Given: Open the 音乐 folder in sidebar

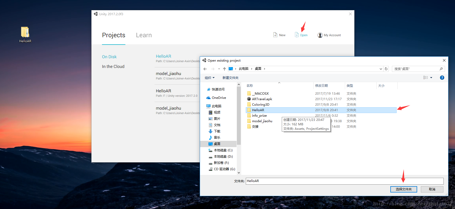Looking at the screenshot, I should pyautogui.click(x=214, y=138).
